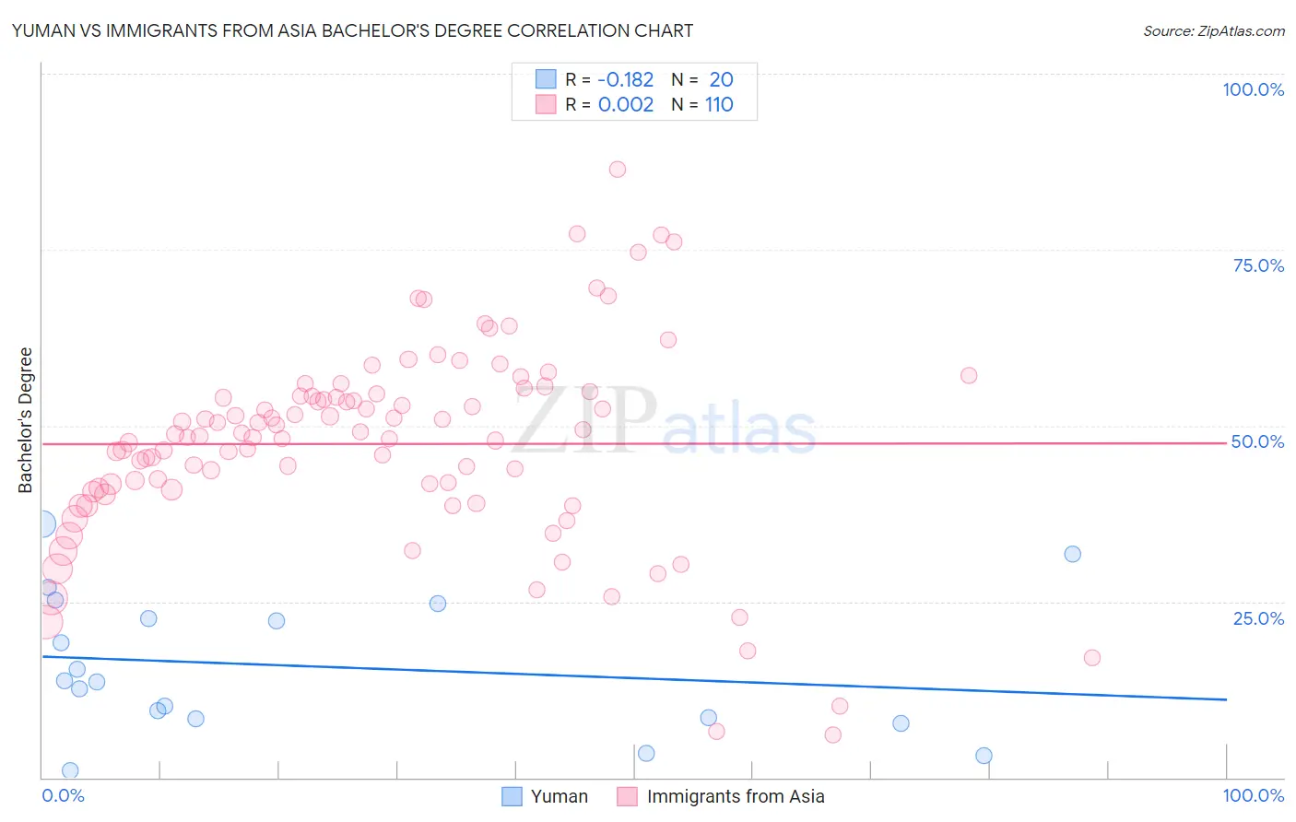Select the Yuman legend label
This screenshot has width=1296, height=822.
click(x=560, y=796)
